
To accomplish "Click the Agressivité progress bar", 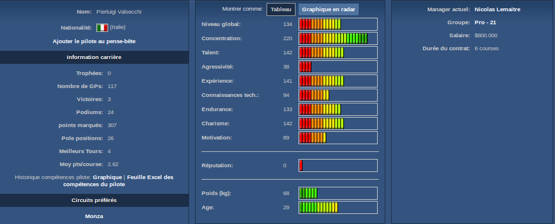I will [x=338, y=67].
